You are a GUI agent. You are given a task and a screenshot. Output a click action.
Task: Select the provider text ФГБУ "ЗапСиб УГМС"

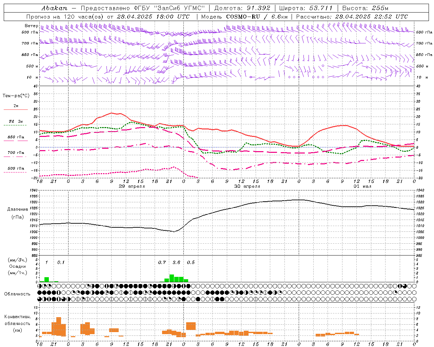pos(170,8)
